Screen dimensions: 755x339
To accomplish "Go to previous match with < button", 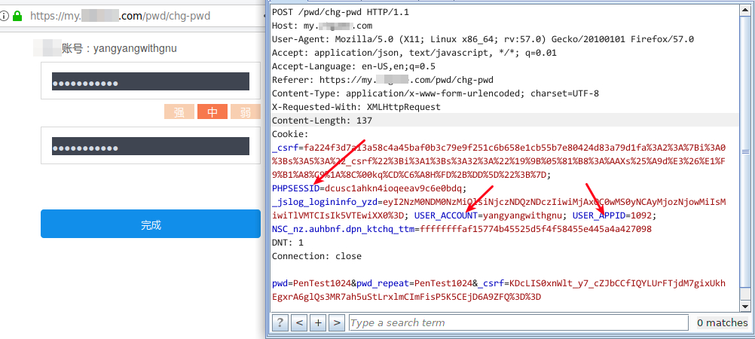I will coord(299,322).
